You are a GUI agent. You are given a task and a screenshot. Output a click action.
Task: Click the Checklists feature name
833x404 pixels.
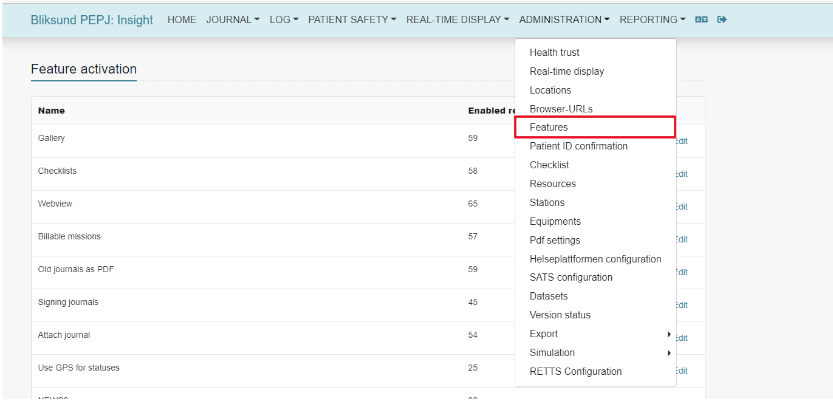pyautogui.click(x=57, y=171)
